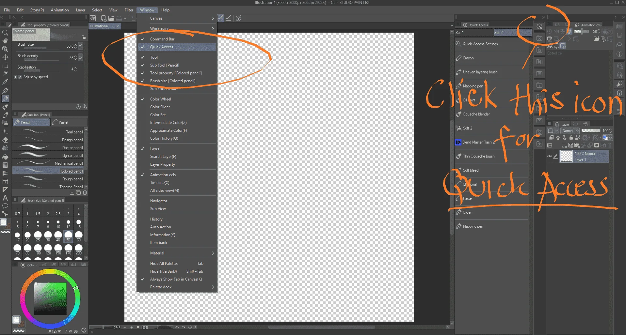Select the Fill bucket tool
This screenshot has width=626, height=335.
pos(5,157)
